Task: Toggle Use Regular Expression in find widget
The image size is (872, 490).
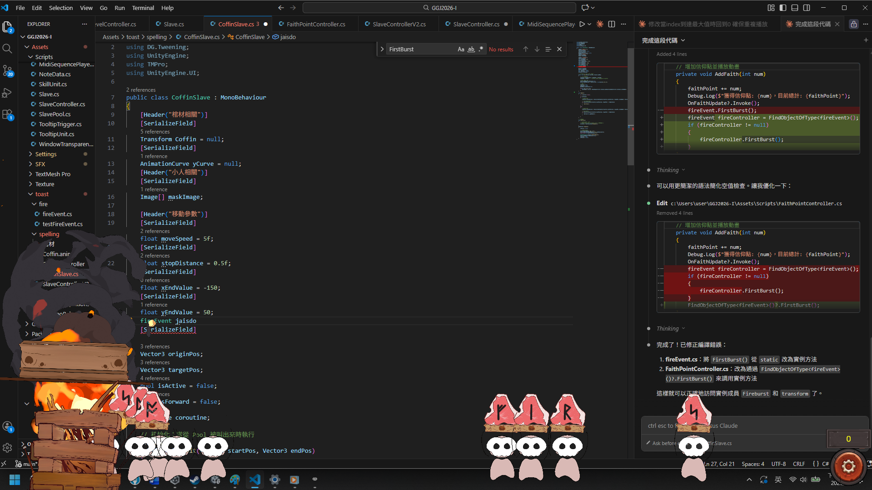Action: coord(481,49)
